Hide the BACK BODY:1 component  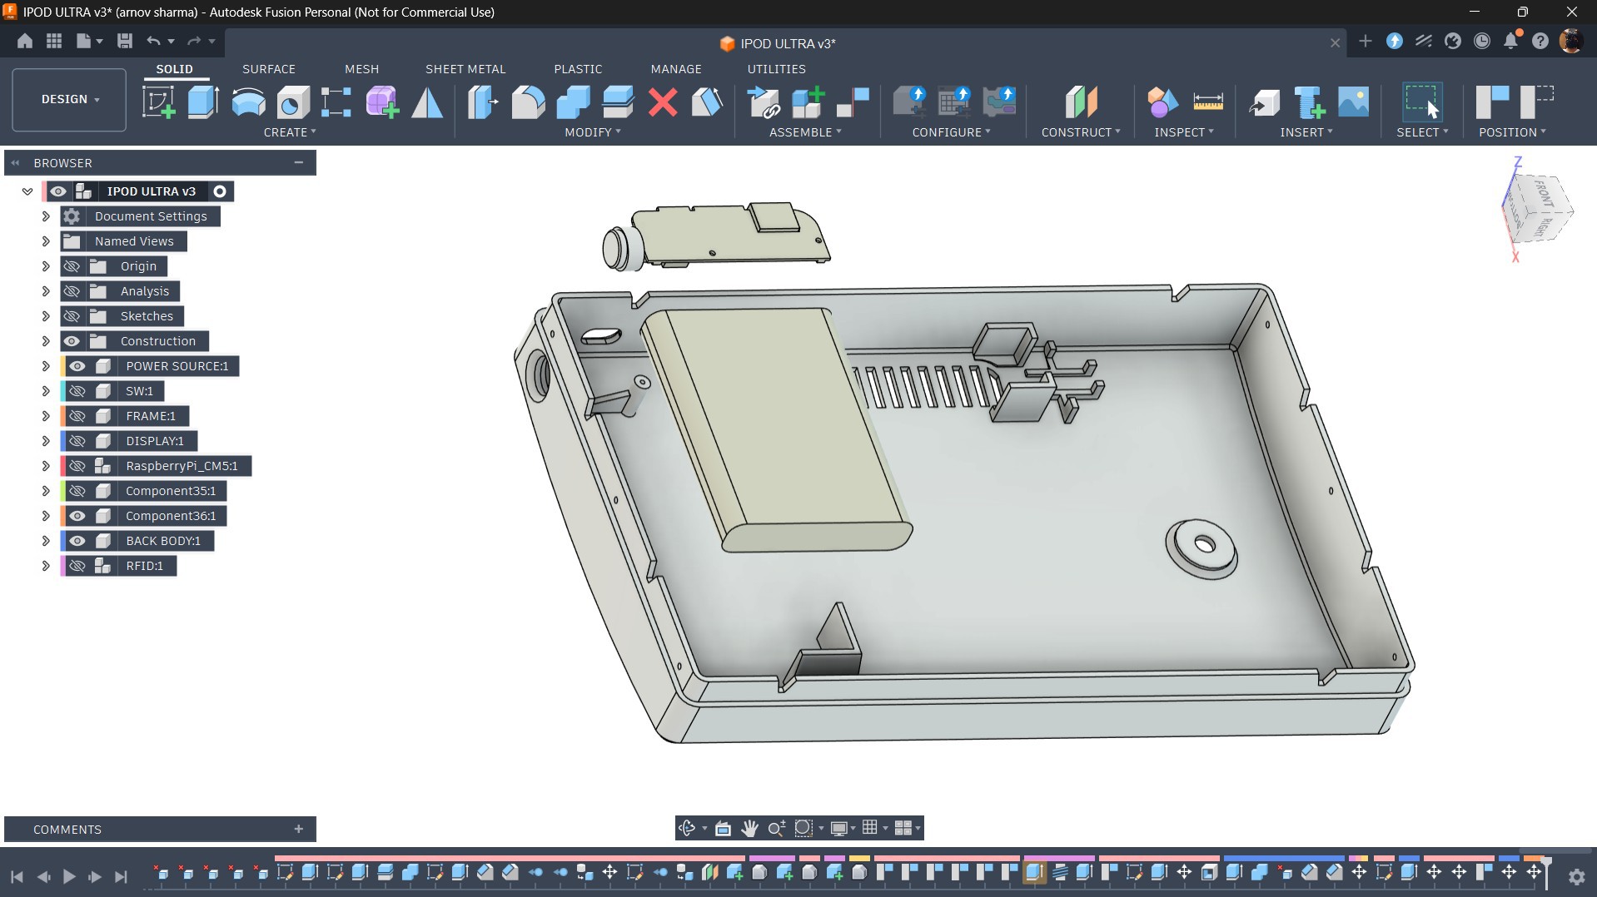77,541
